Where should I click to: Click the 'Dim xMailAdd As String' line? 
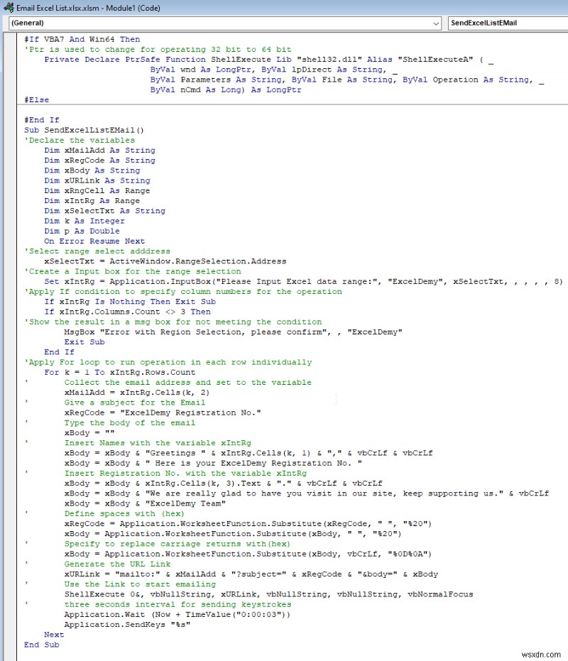99,151
